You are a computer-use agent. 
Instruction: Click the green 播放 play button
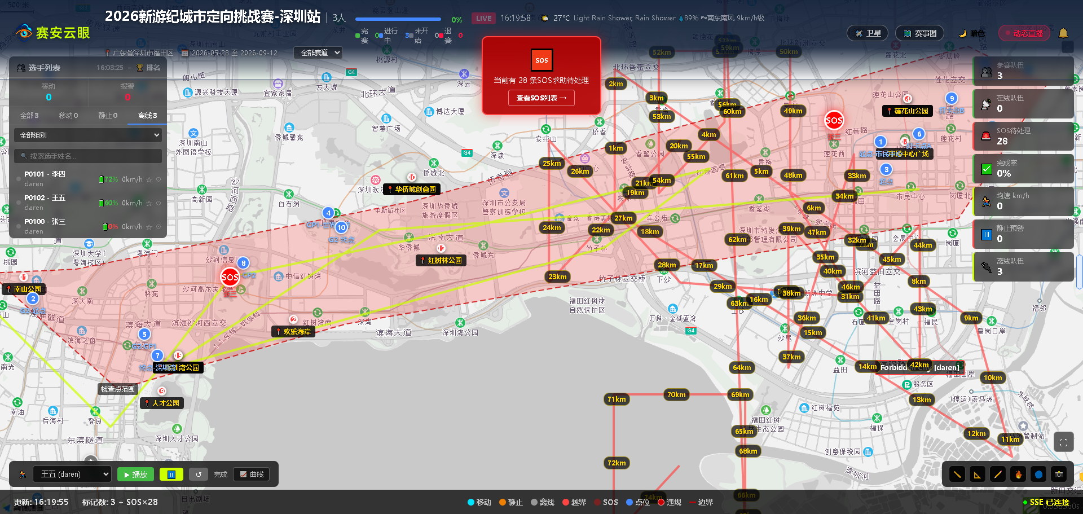coord(135,475)
